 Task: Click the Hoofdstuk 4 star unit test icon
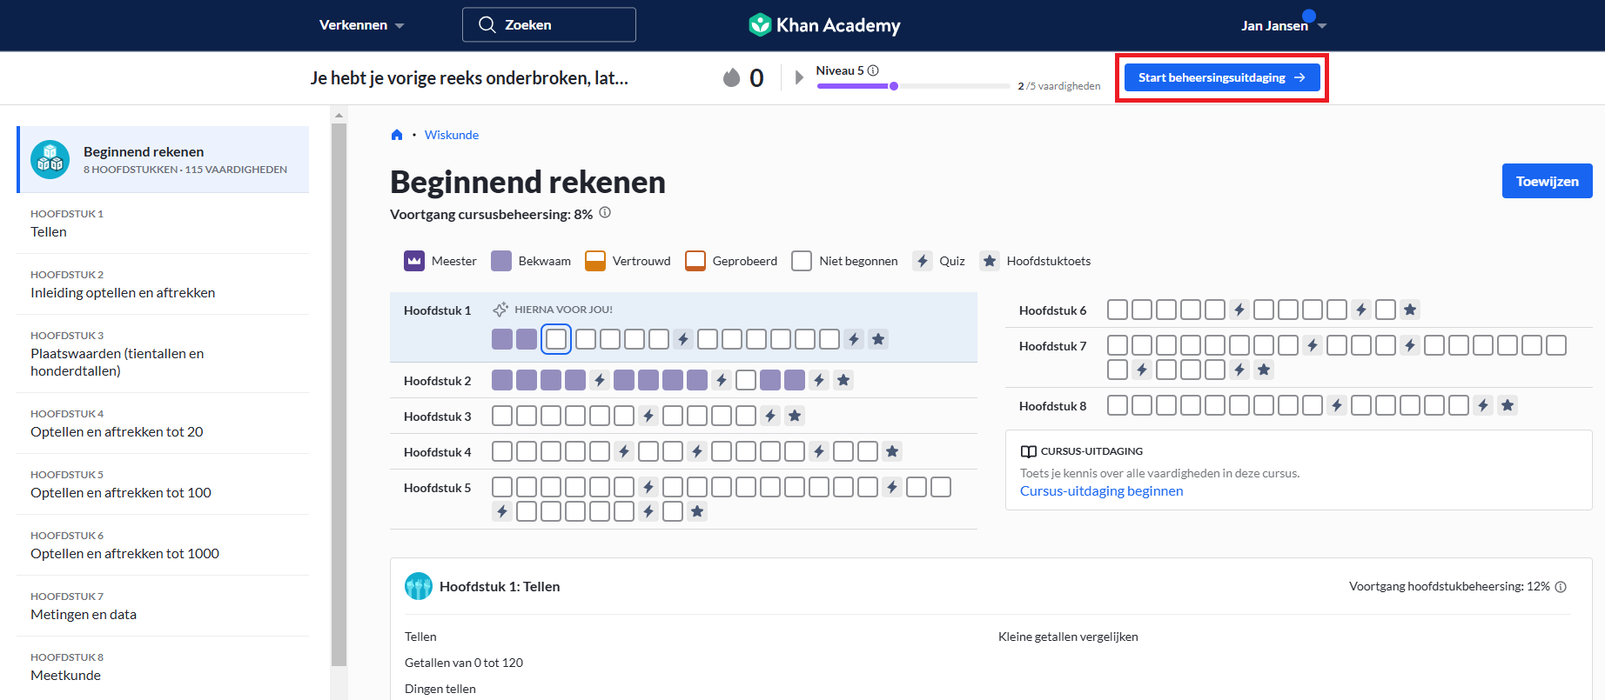tap(892, 451)
